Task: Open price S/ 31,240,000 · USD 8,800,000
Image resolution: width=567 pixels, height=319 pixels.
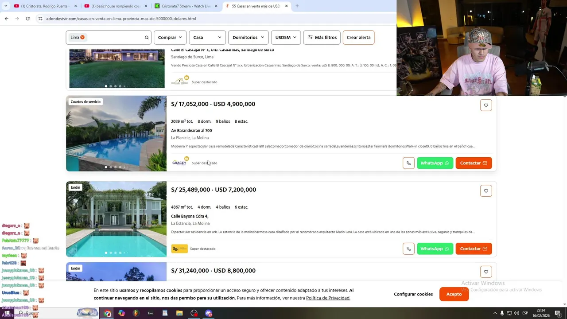Action: pyautogui.click(x=213, y=271)
